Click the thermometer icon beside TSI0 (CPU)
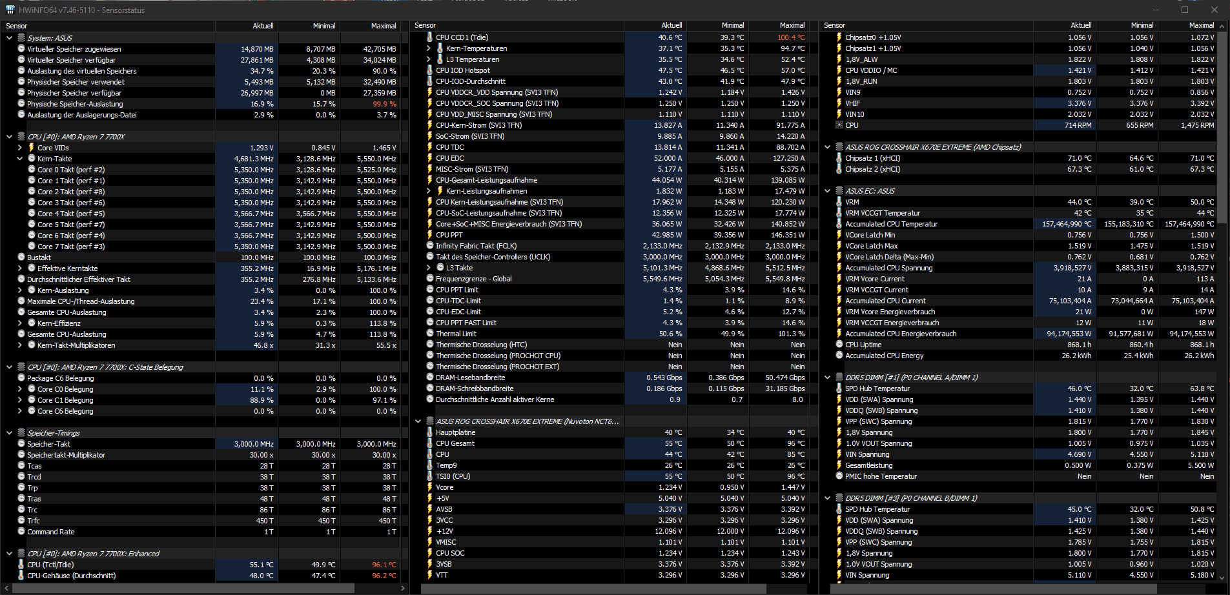1230x595 pixels. 429,476
